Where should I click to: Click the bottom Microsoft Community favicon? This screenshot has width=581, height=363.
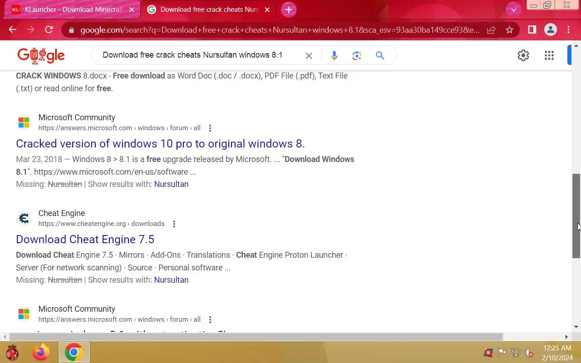[24, 314]
